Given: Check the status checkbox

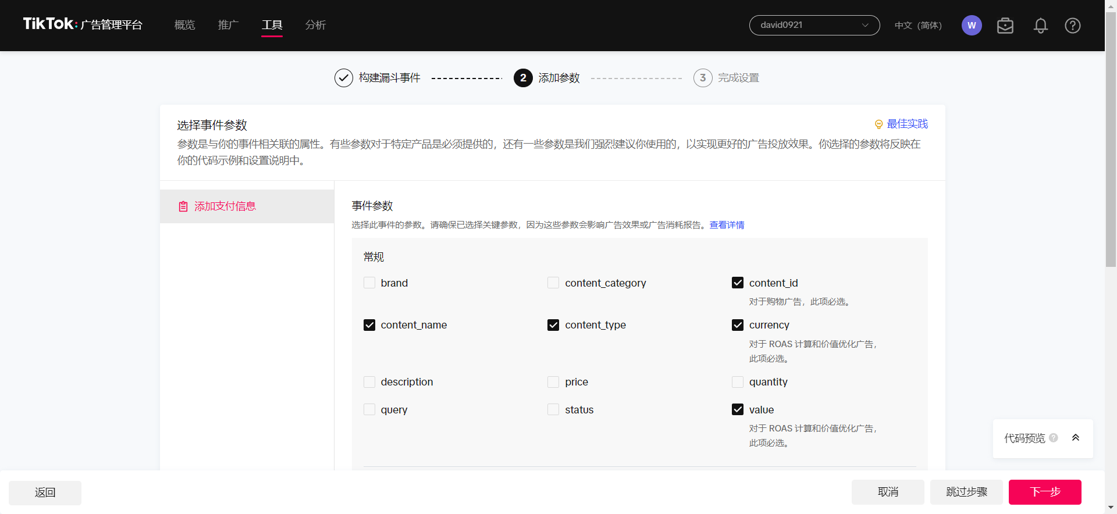Looking at the screenshot, I should point(553,410).
